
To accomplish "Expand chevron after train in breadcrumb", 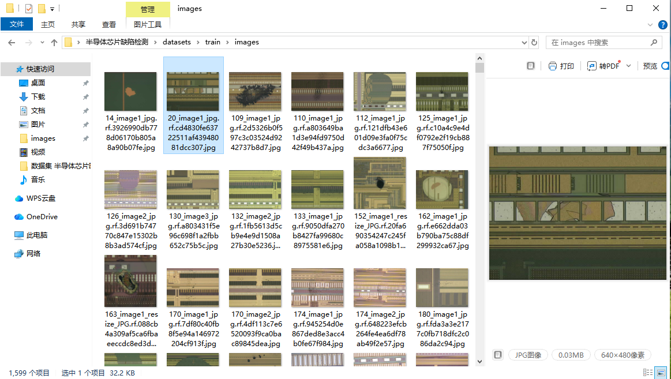I will (x=228, y=42).
